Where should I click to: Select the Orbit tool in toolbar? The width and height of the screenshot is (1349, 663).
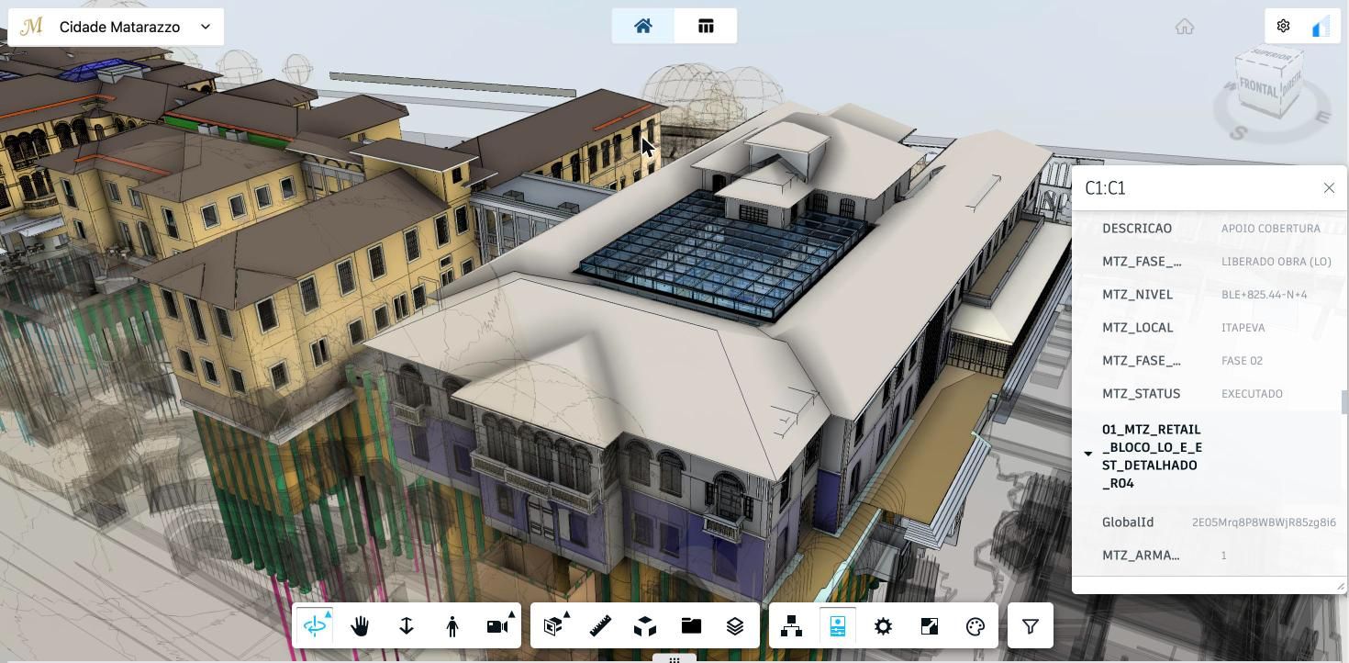(315, 626)
